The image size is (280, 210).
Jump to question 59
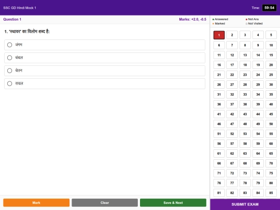pos(258,144)
